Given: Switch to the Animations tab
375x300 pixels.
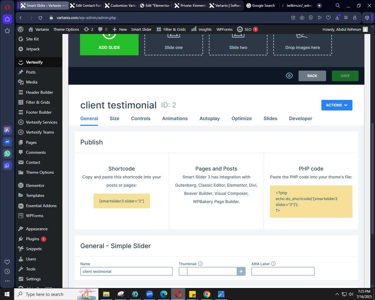Looking at the screenshot, I should coord(175,118).
